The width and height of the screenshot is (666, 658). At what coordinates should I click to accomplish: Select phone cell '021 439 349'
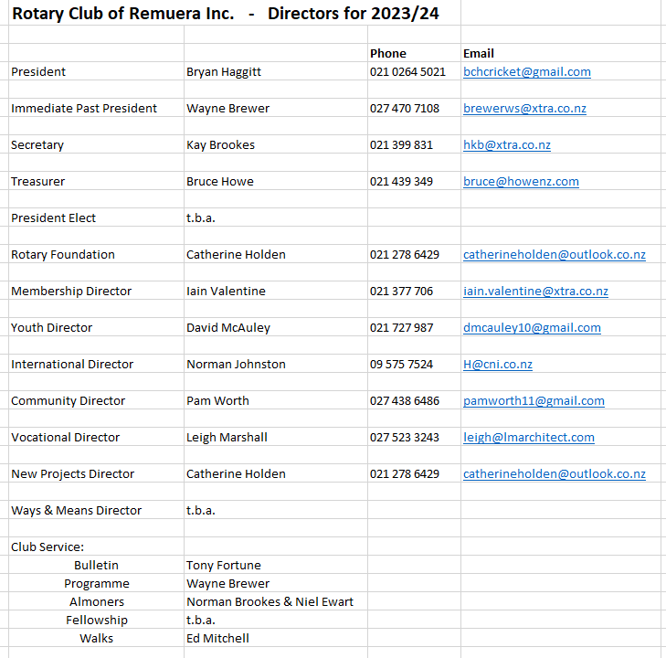[x=414, y=181]
